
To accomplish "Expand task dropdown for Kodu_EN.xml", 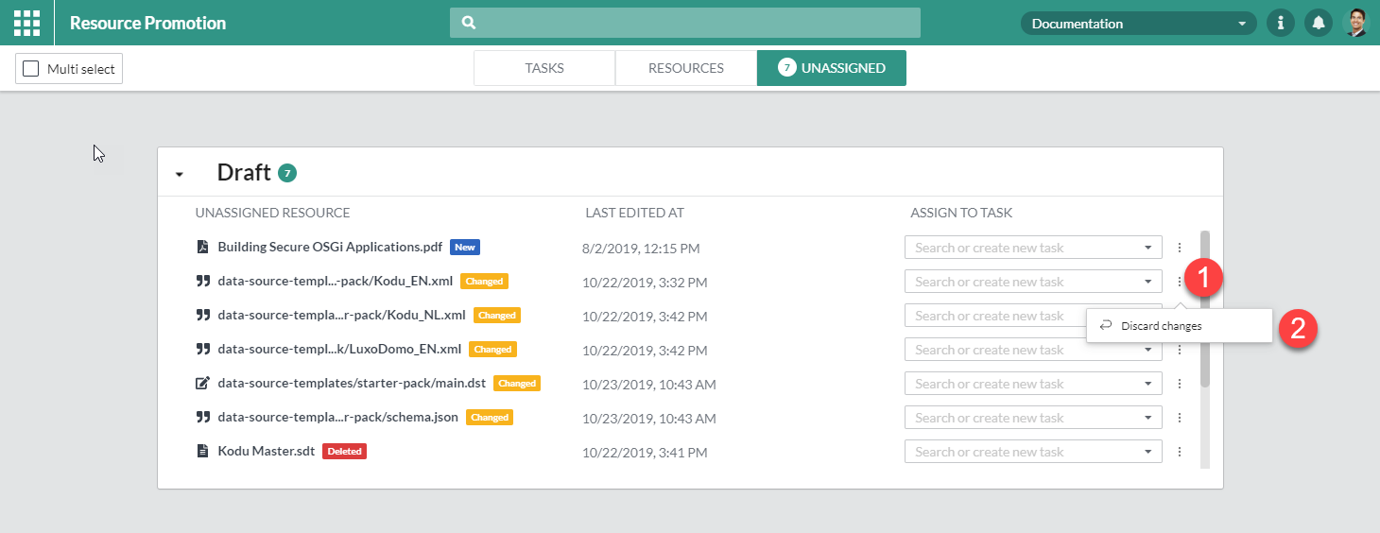I will tap(1147, 282).
